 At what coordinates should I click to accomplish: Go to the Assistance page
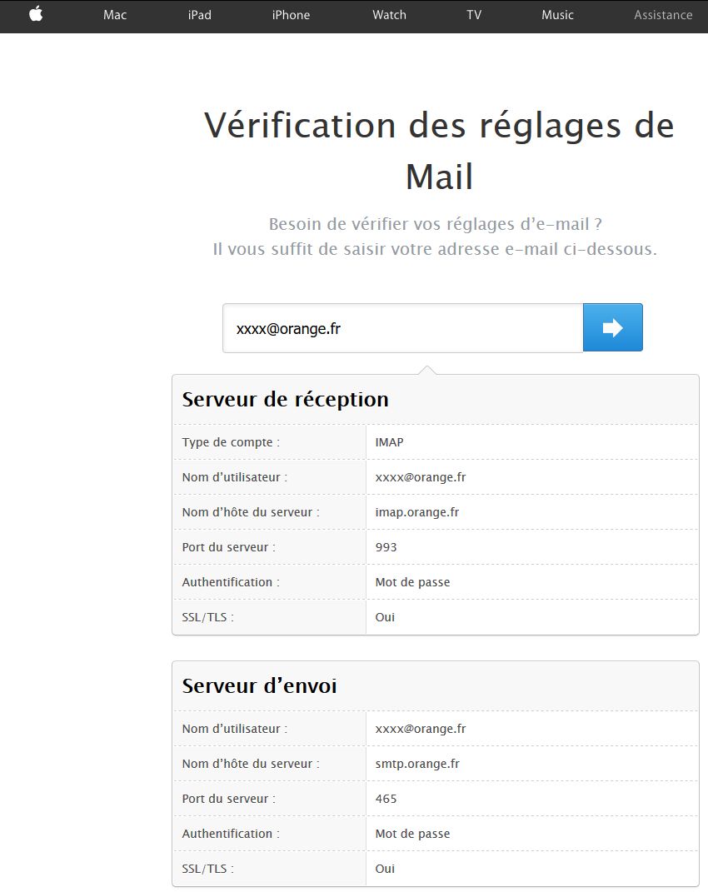(662, 15)
